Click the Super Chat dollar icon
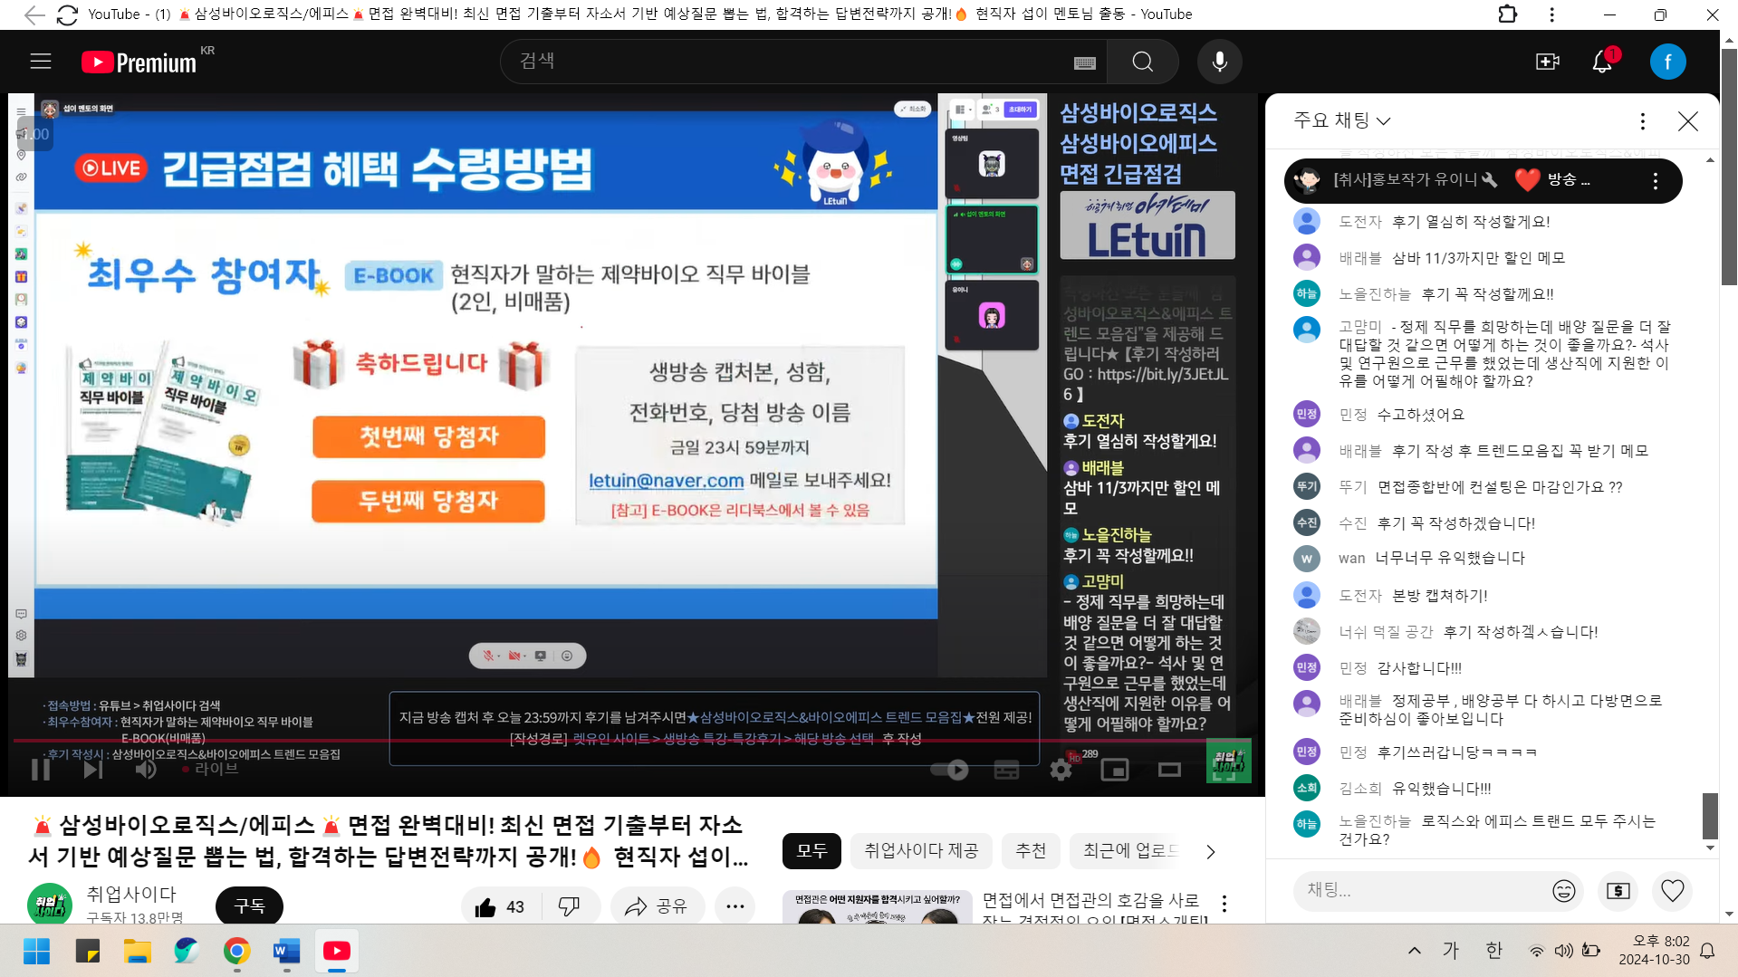The height and width of the screenshot is (977, 1738). 1618,891
